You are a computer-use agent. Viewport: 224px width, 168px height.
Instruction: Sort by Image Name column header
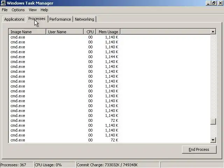27,32
